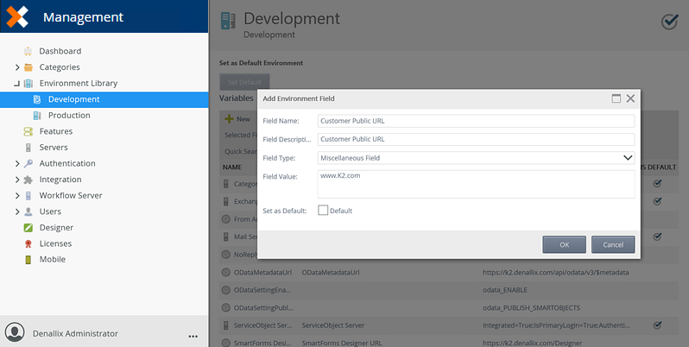Select Production environment in tree
This screenshot has width=689, height=347.
point(68,116)
